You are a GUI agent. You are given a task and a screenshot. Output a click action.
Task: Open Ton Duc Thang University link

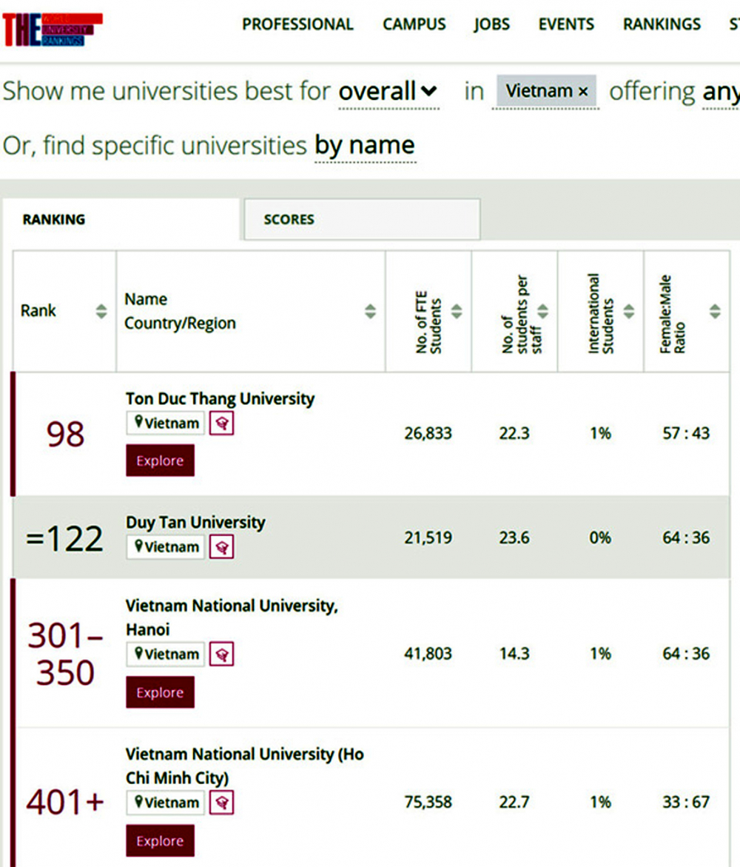[220, 398]
